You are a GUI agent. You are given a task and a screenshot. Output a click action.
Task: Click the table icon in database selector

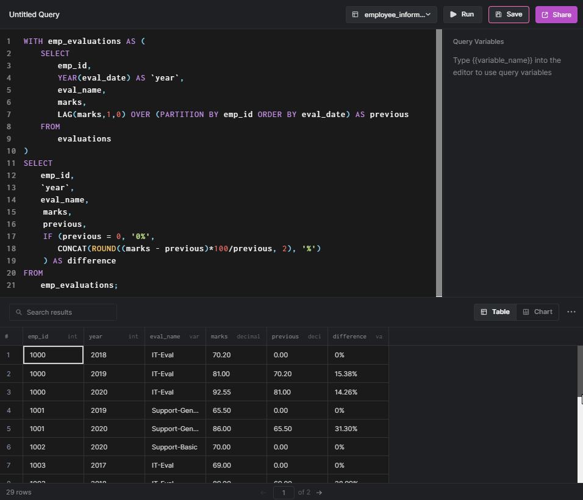click(355, 15)
